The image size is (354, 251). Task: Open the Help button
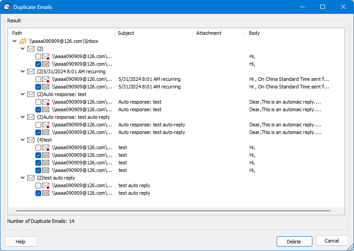21,241
